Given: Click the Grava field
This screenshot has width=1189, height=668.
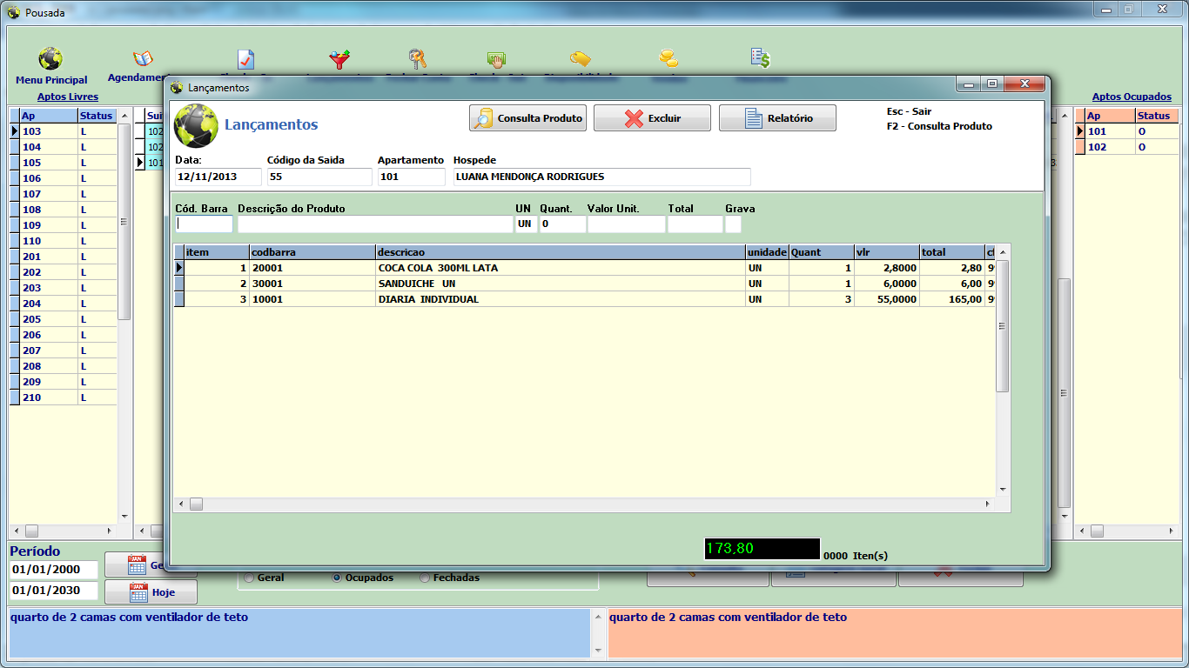Looking at the screenshot, I should tap(733, 224).
